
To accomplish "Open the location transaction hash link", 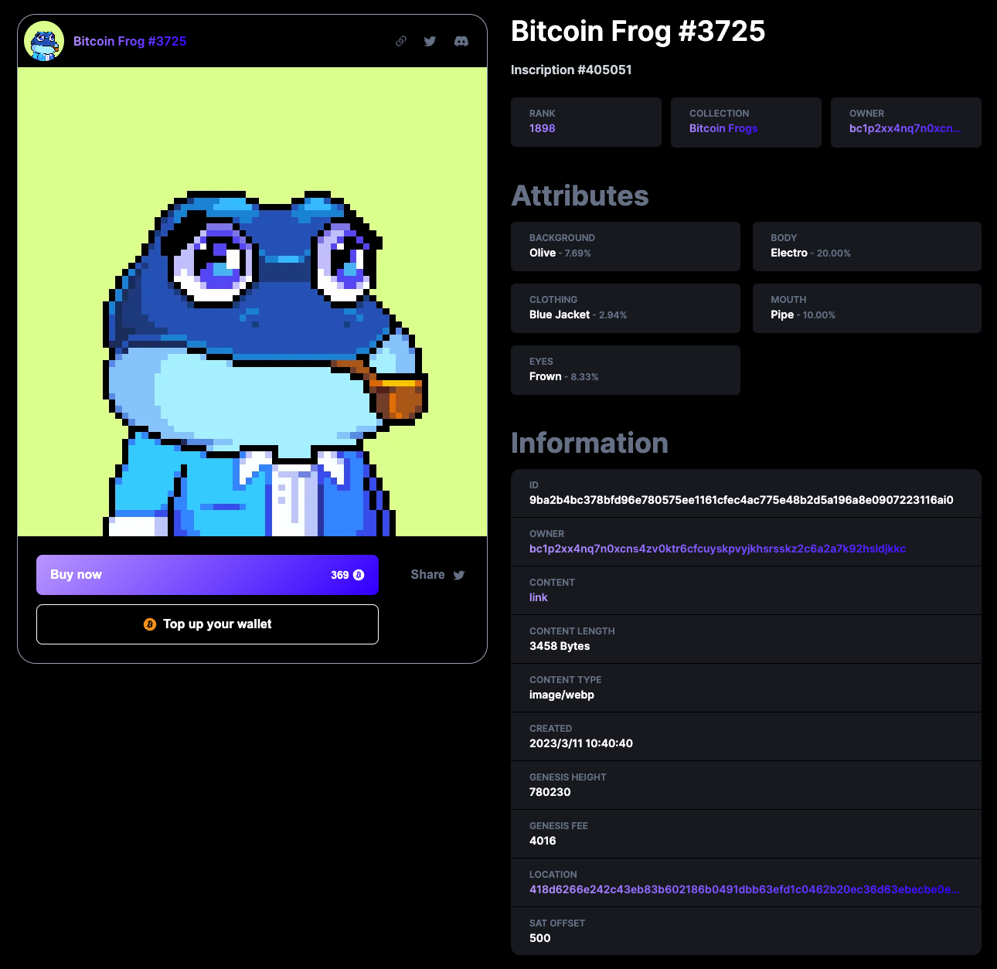I will 744,889.
